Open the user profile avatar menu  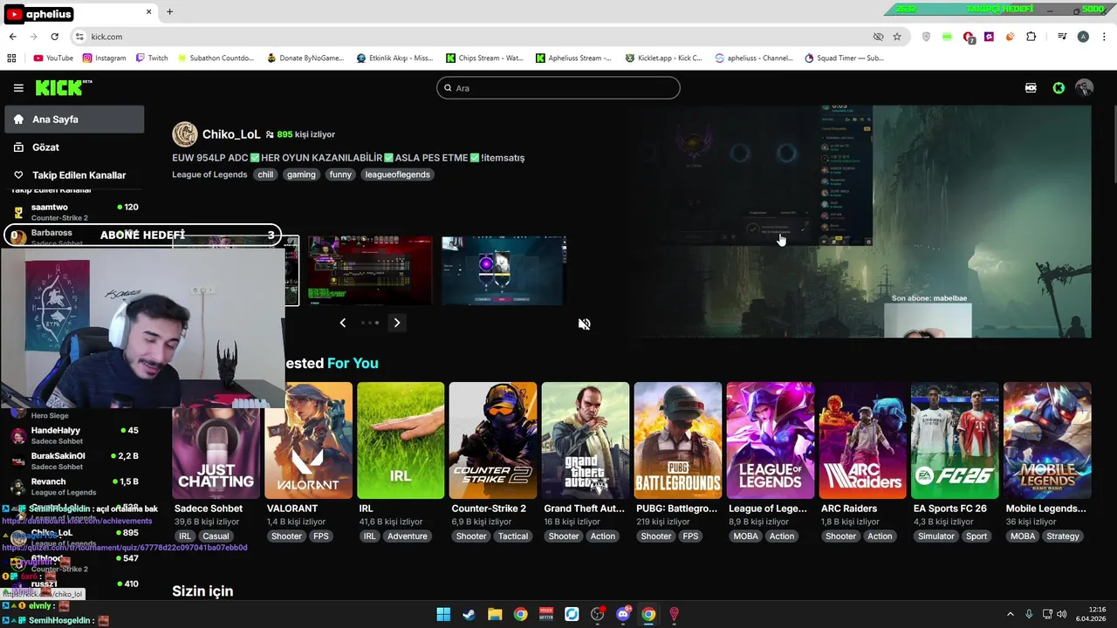coord(1085,88)
